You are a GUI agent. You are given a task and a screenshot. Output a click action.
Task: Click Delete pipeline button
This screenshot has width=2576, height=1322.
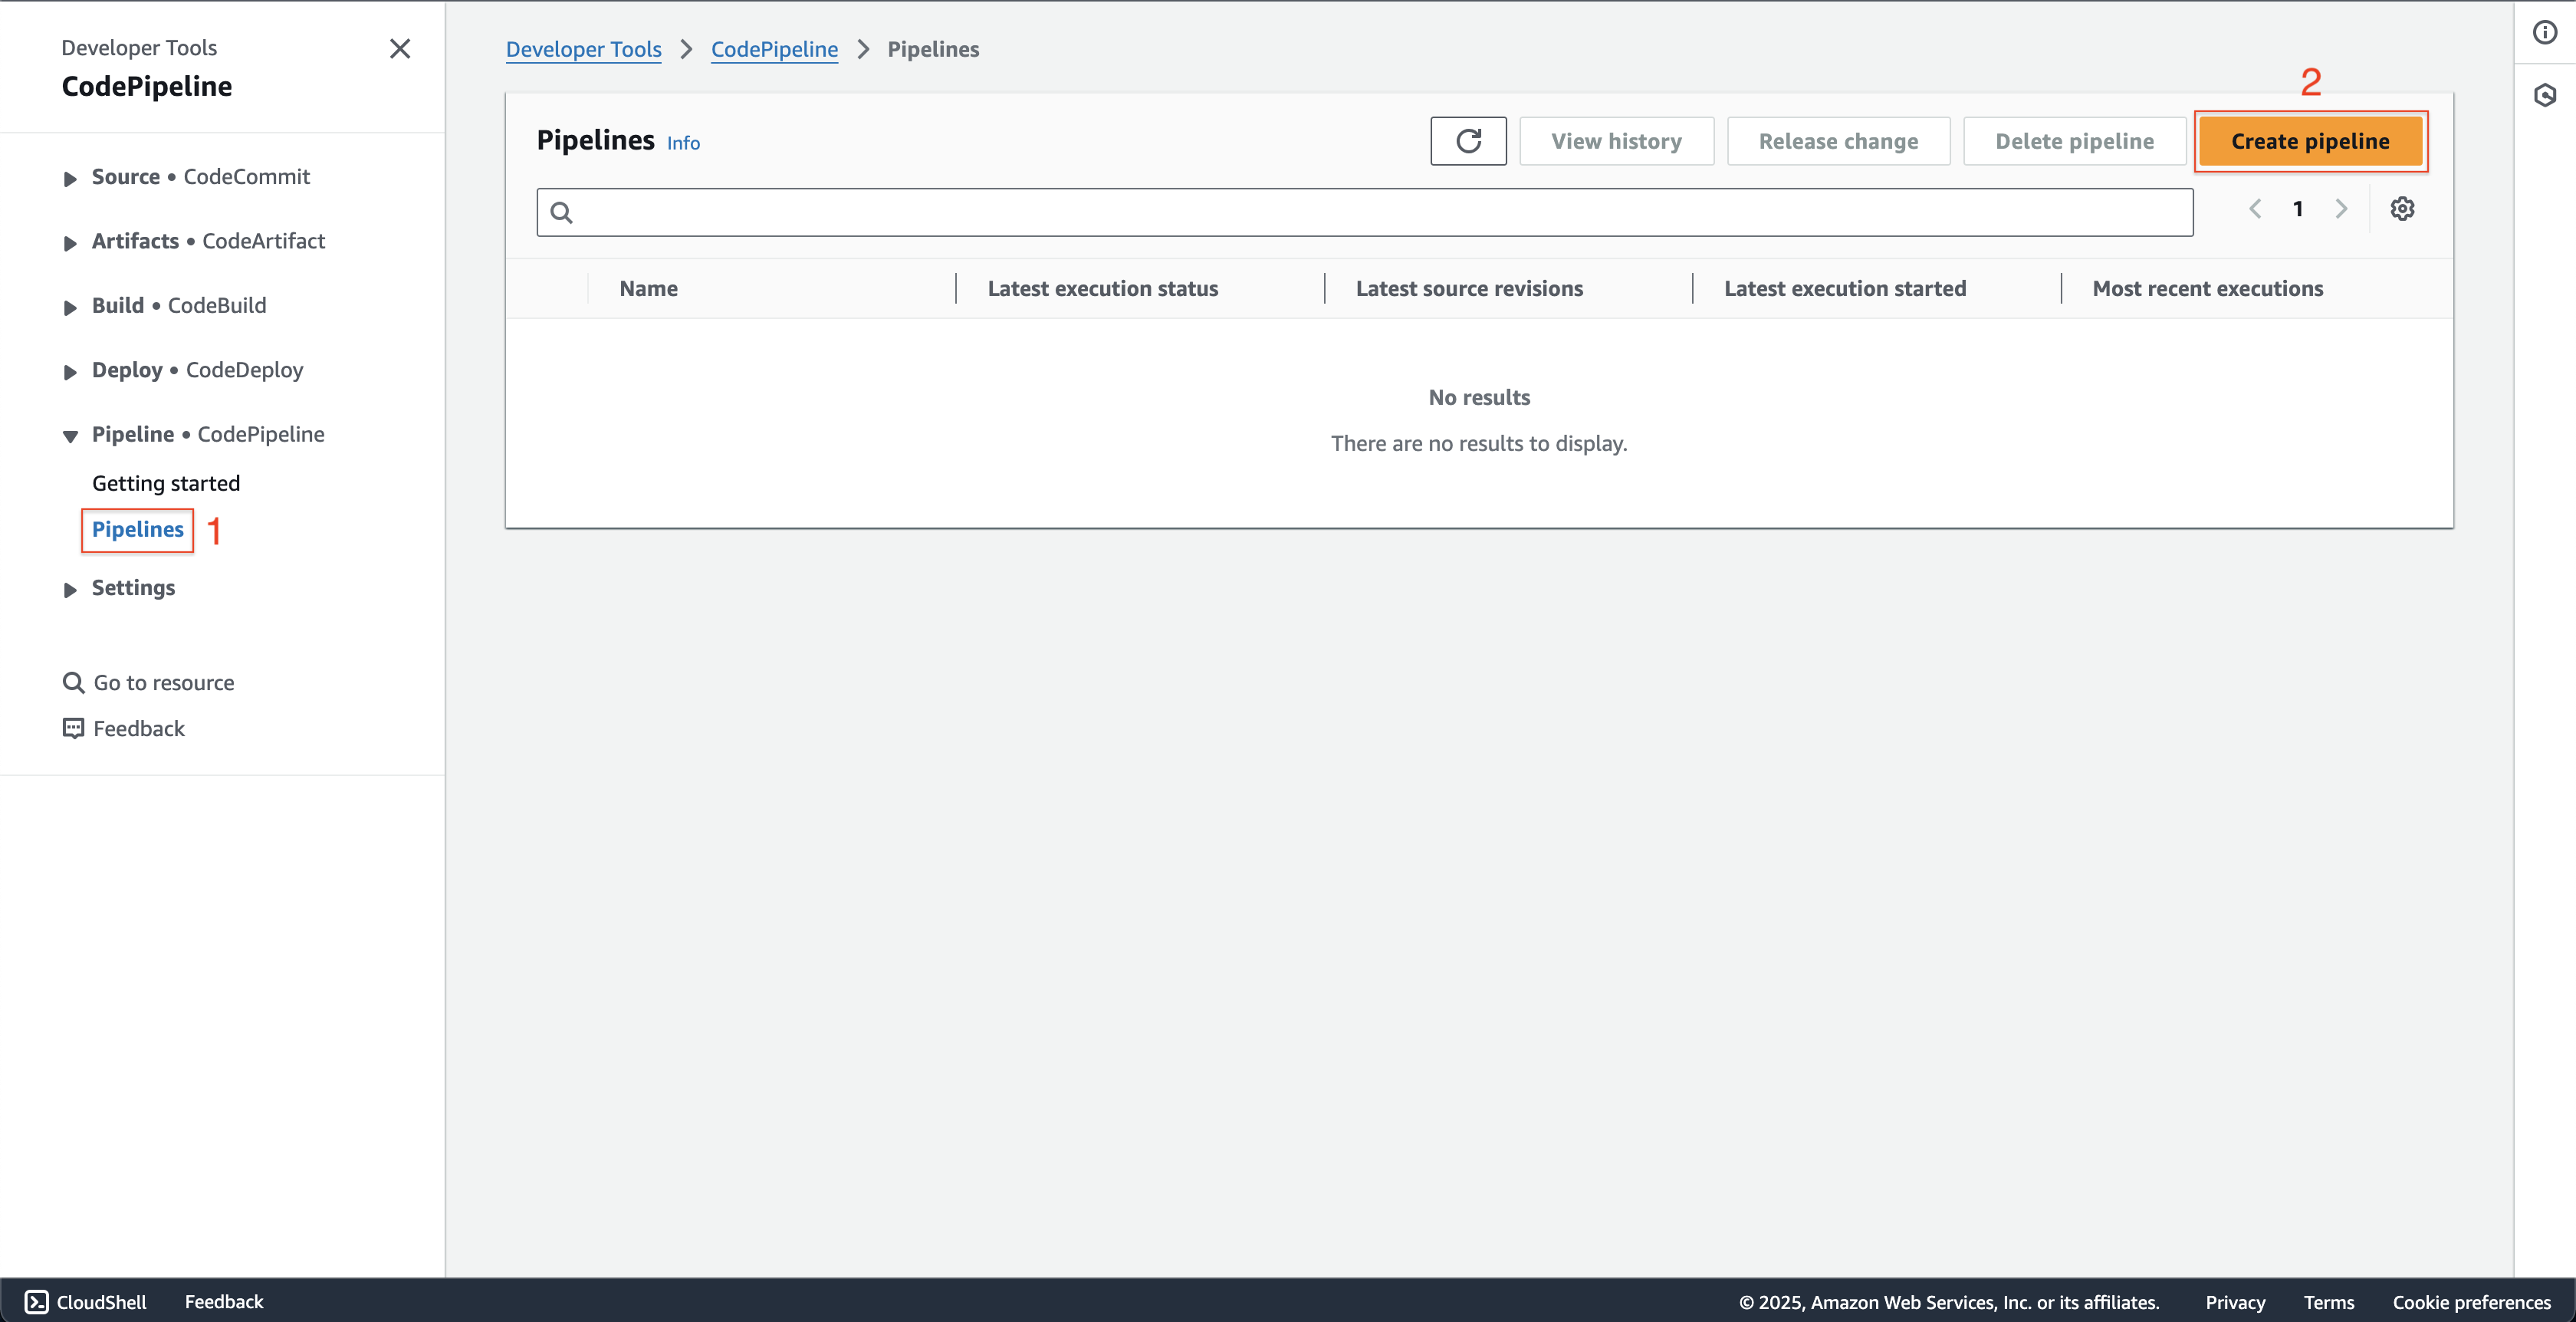point(2074,141)
